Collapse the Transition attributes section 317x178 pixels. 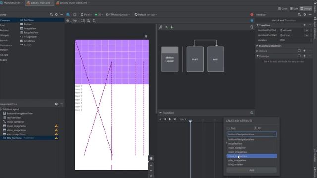pos(258,25)
